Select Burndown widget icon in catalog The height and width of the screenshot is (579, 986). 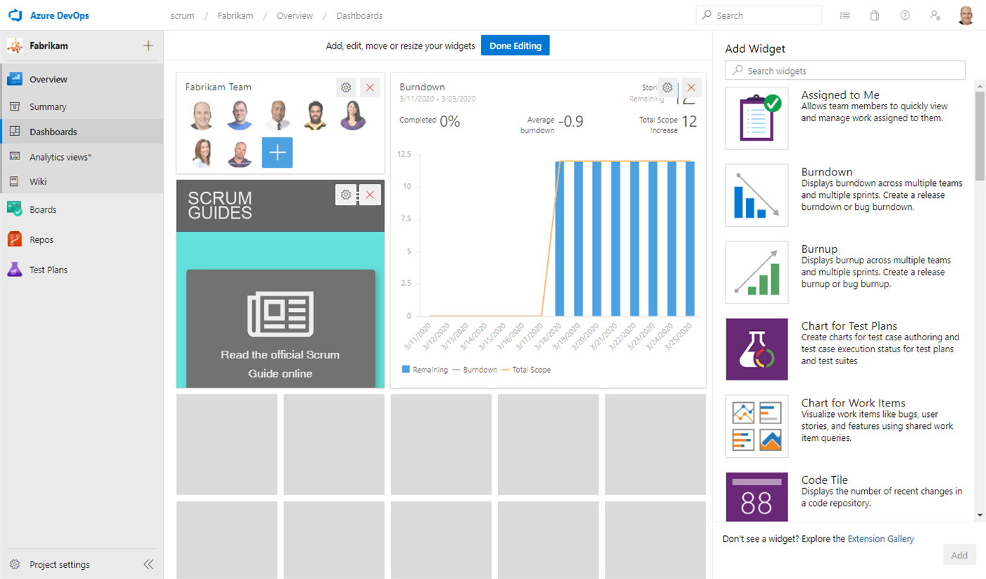[757, 195]
